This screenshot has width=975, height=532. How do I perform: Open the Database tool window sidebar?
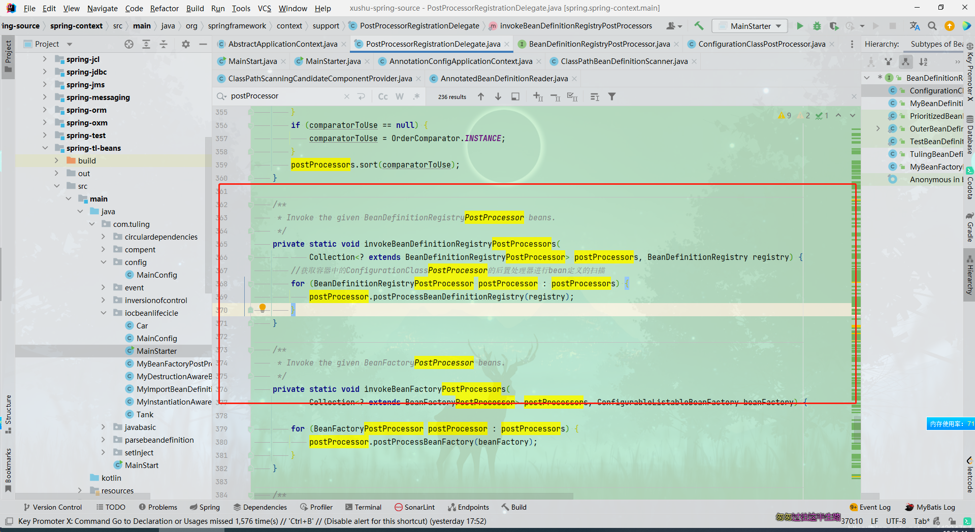(x=970, y=135)
